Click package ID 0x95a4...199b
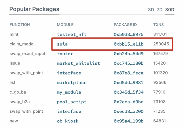Screen dimensions: 184x128 [x=129, y=121]
